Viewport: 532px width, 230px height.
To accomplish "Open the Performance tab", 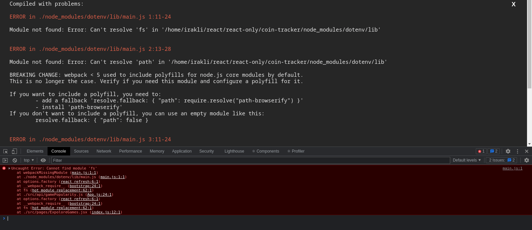I will [130, 151].
